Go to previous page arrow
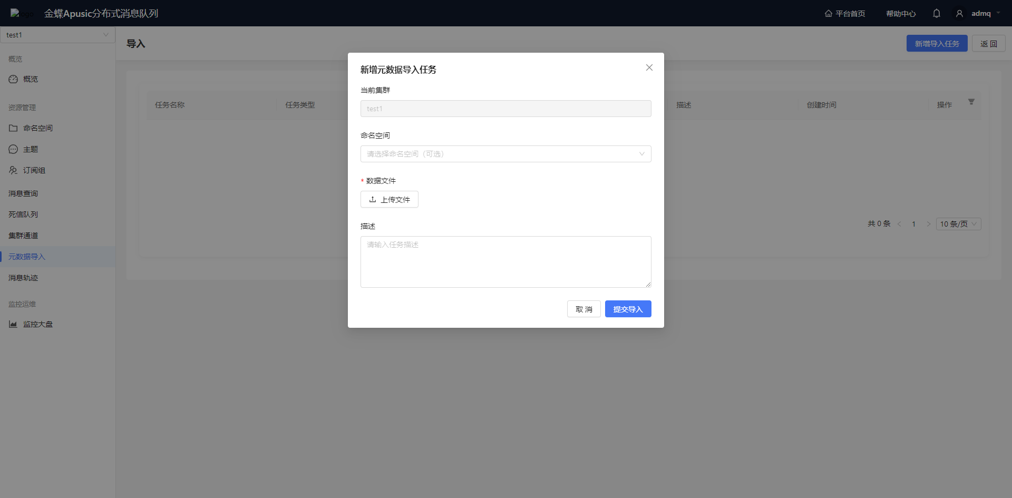 [899, 224]
